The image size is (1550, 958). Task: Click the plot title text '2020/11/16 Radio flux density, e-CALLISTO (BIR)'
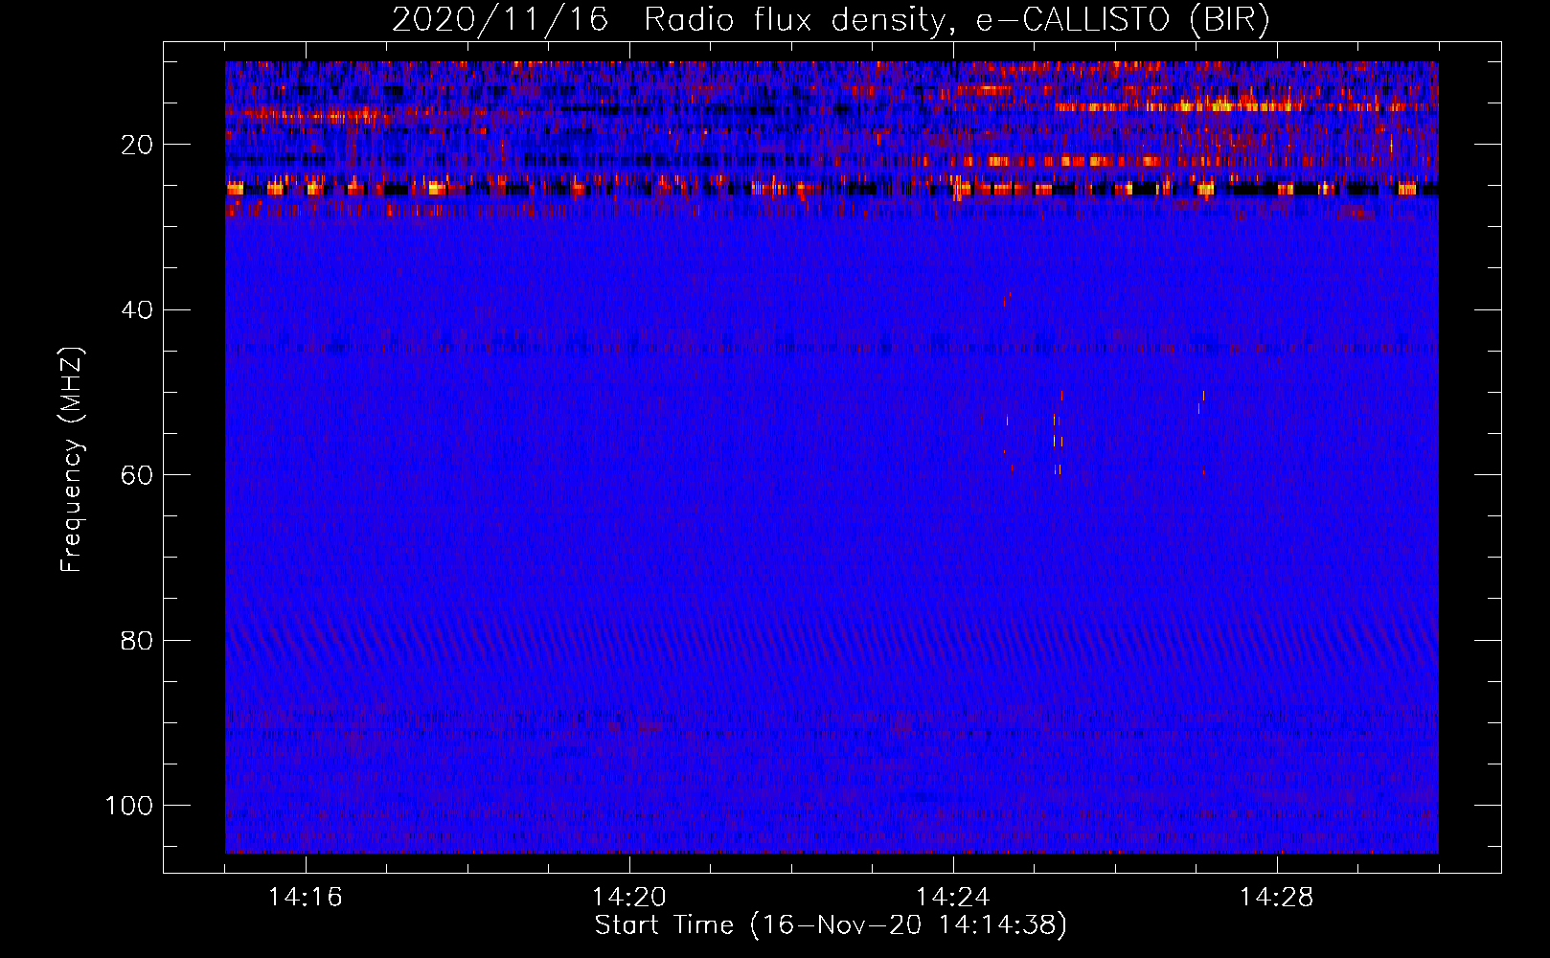831,19
